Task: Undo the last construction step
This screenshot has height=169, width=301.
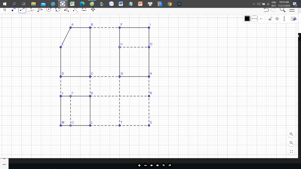Action: [266, 10]
